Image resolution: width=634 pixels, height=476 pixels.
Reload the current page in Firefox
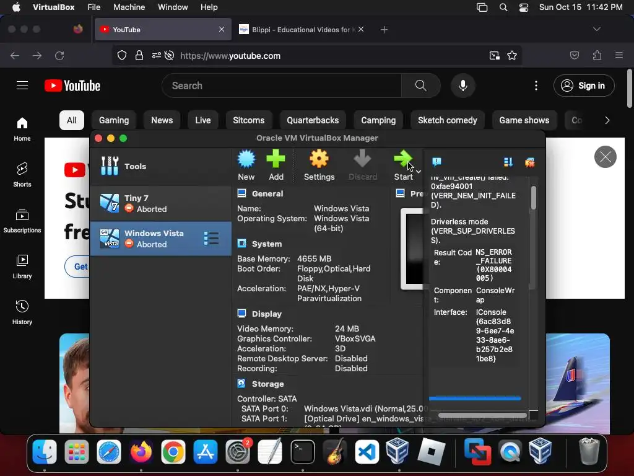point(59,55)
